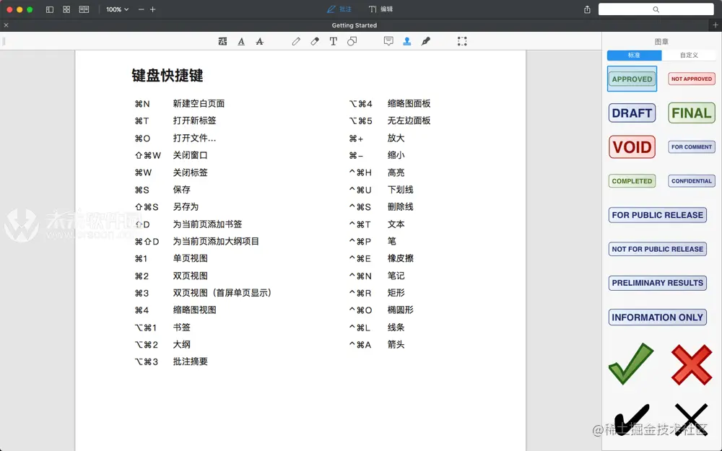Choose the FINAL stamp
This screenshot has height=451, width=722.
click(691, 113)
